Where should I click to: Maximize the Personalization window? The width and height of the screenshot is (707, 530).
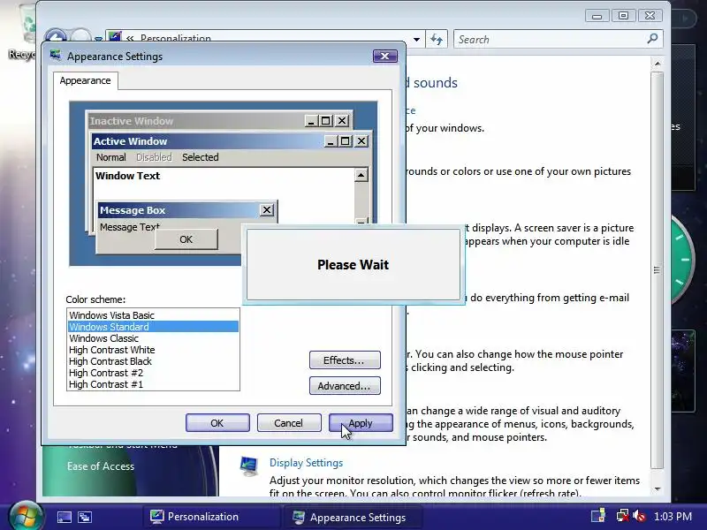pyautogui.click(x=623, y=16)
